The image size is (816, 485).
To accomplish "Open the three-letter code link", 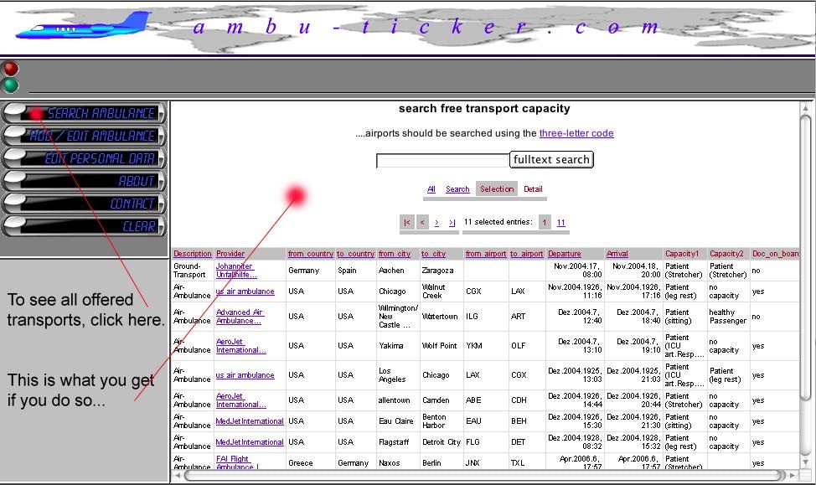I will coord(576,133).
